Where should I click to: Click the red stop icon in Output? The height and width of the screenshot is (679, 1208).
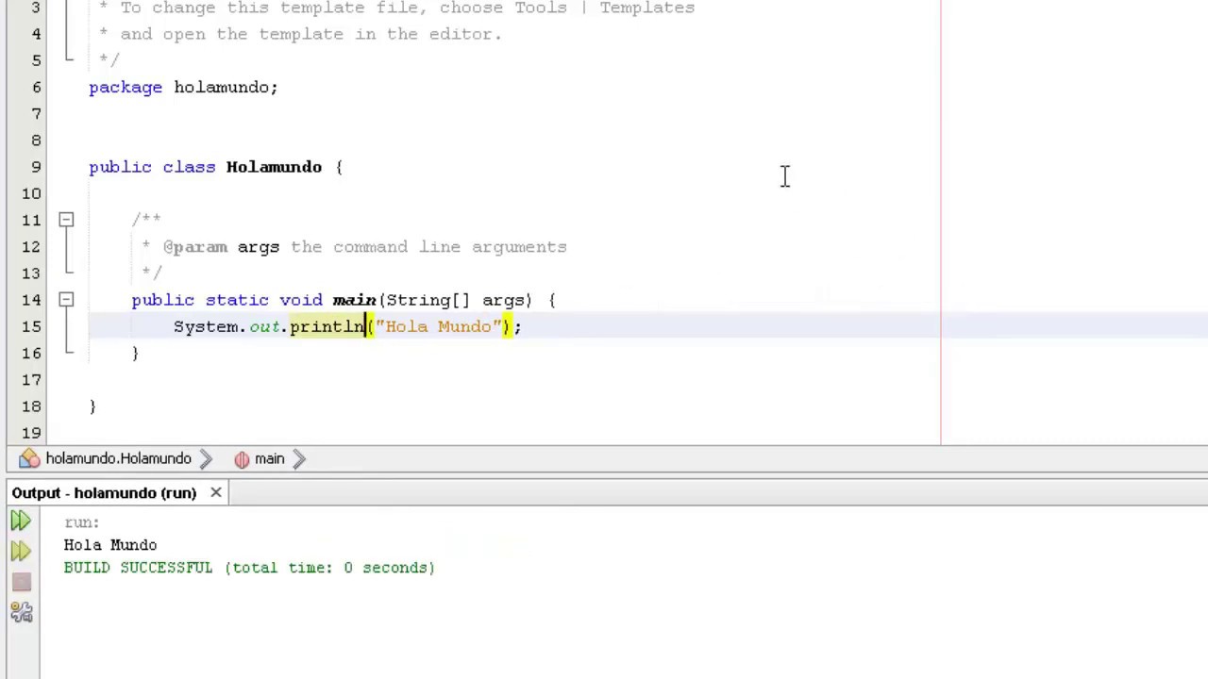(x=22, y=582)
